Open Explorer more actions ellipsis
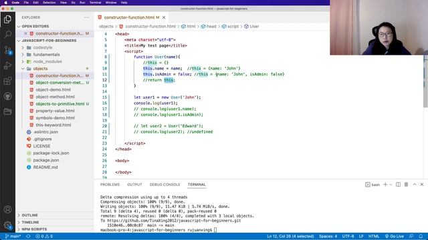 (x=87, y=17)
